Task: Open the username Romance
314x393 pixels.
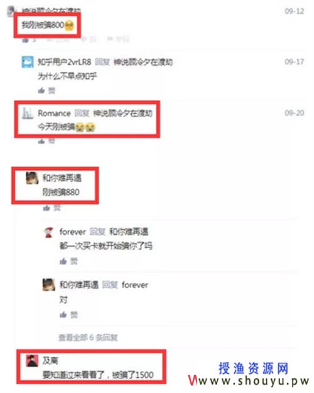Action: [54, 113]
